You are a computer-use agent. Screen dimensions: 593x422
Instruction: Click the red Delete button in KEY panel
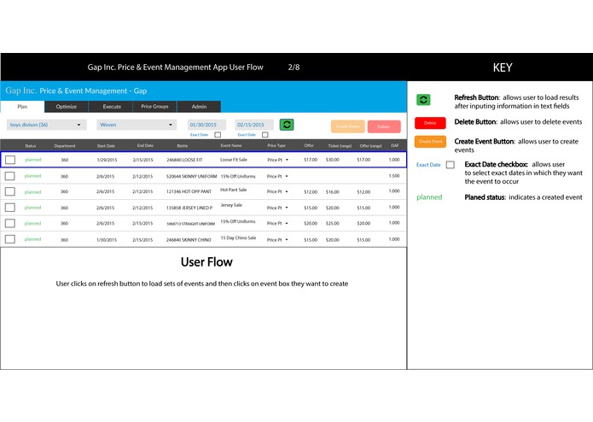point(430,123)
